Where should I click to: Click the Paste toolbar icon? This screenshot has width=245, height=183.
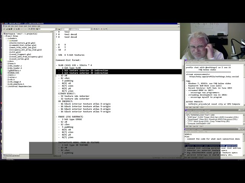[19, 29]
